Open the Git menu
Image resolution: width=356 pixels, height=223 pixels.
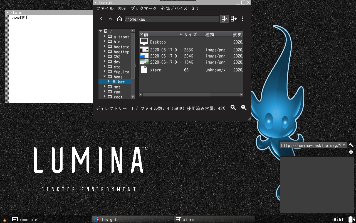point(195,8)
